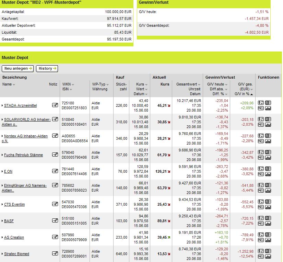Sort by Kauf Kurs column arrow
This screenshot has height=262, width=283.
coord(146,84)
